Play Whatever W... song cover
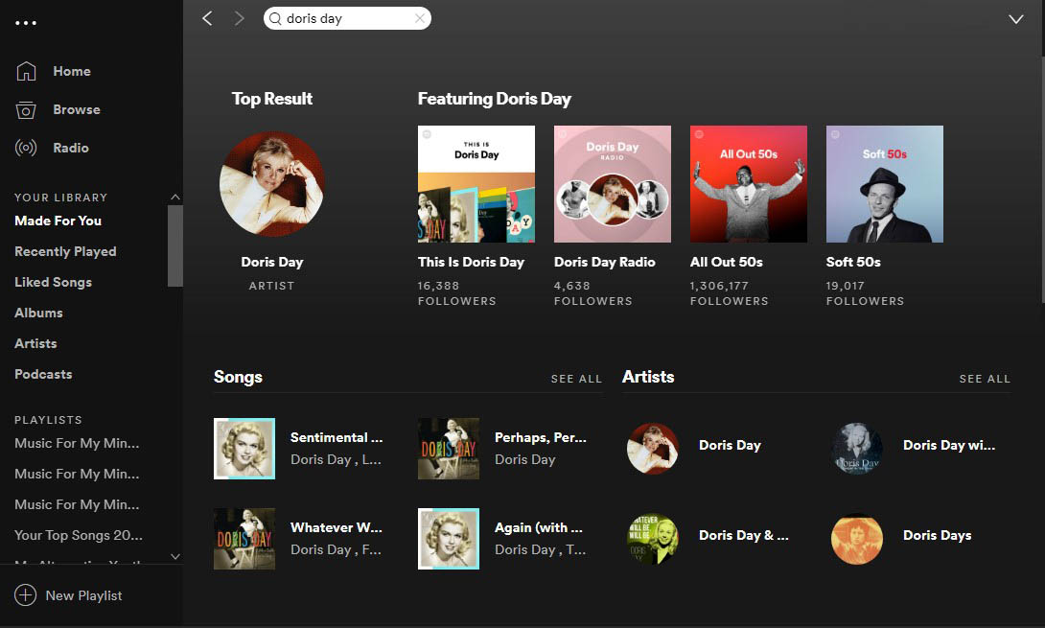 (244, 539)
